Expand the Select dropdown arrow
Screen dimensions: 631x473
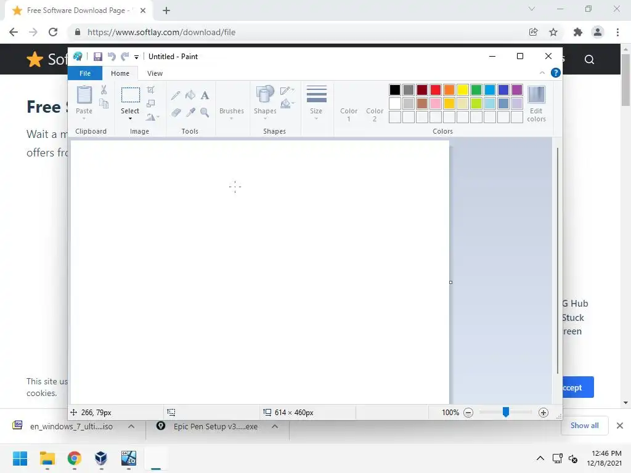coord(130,118)
